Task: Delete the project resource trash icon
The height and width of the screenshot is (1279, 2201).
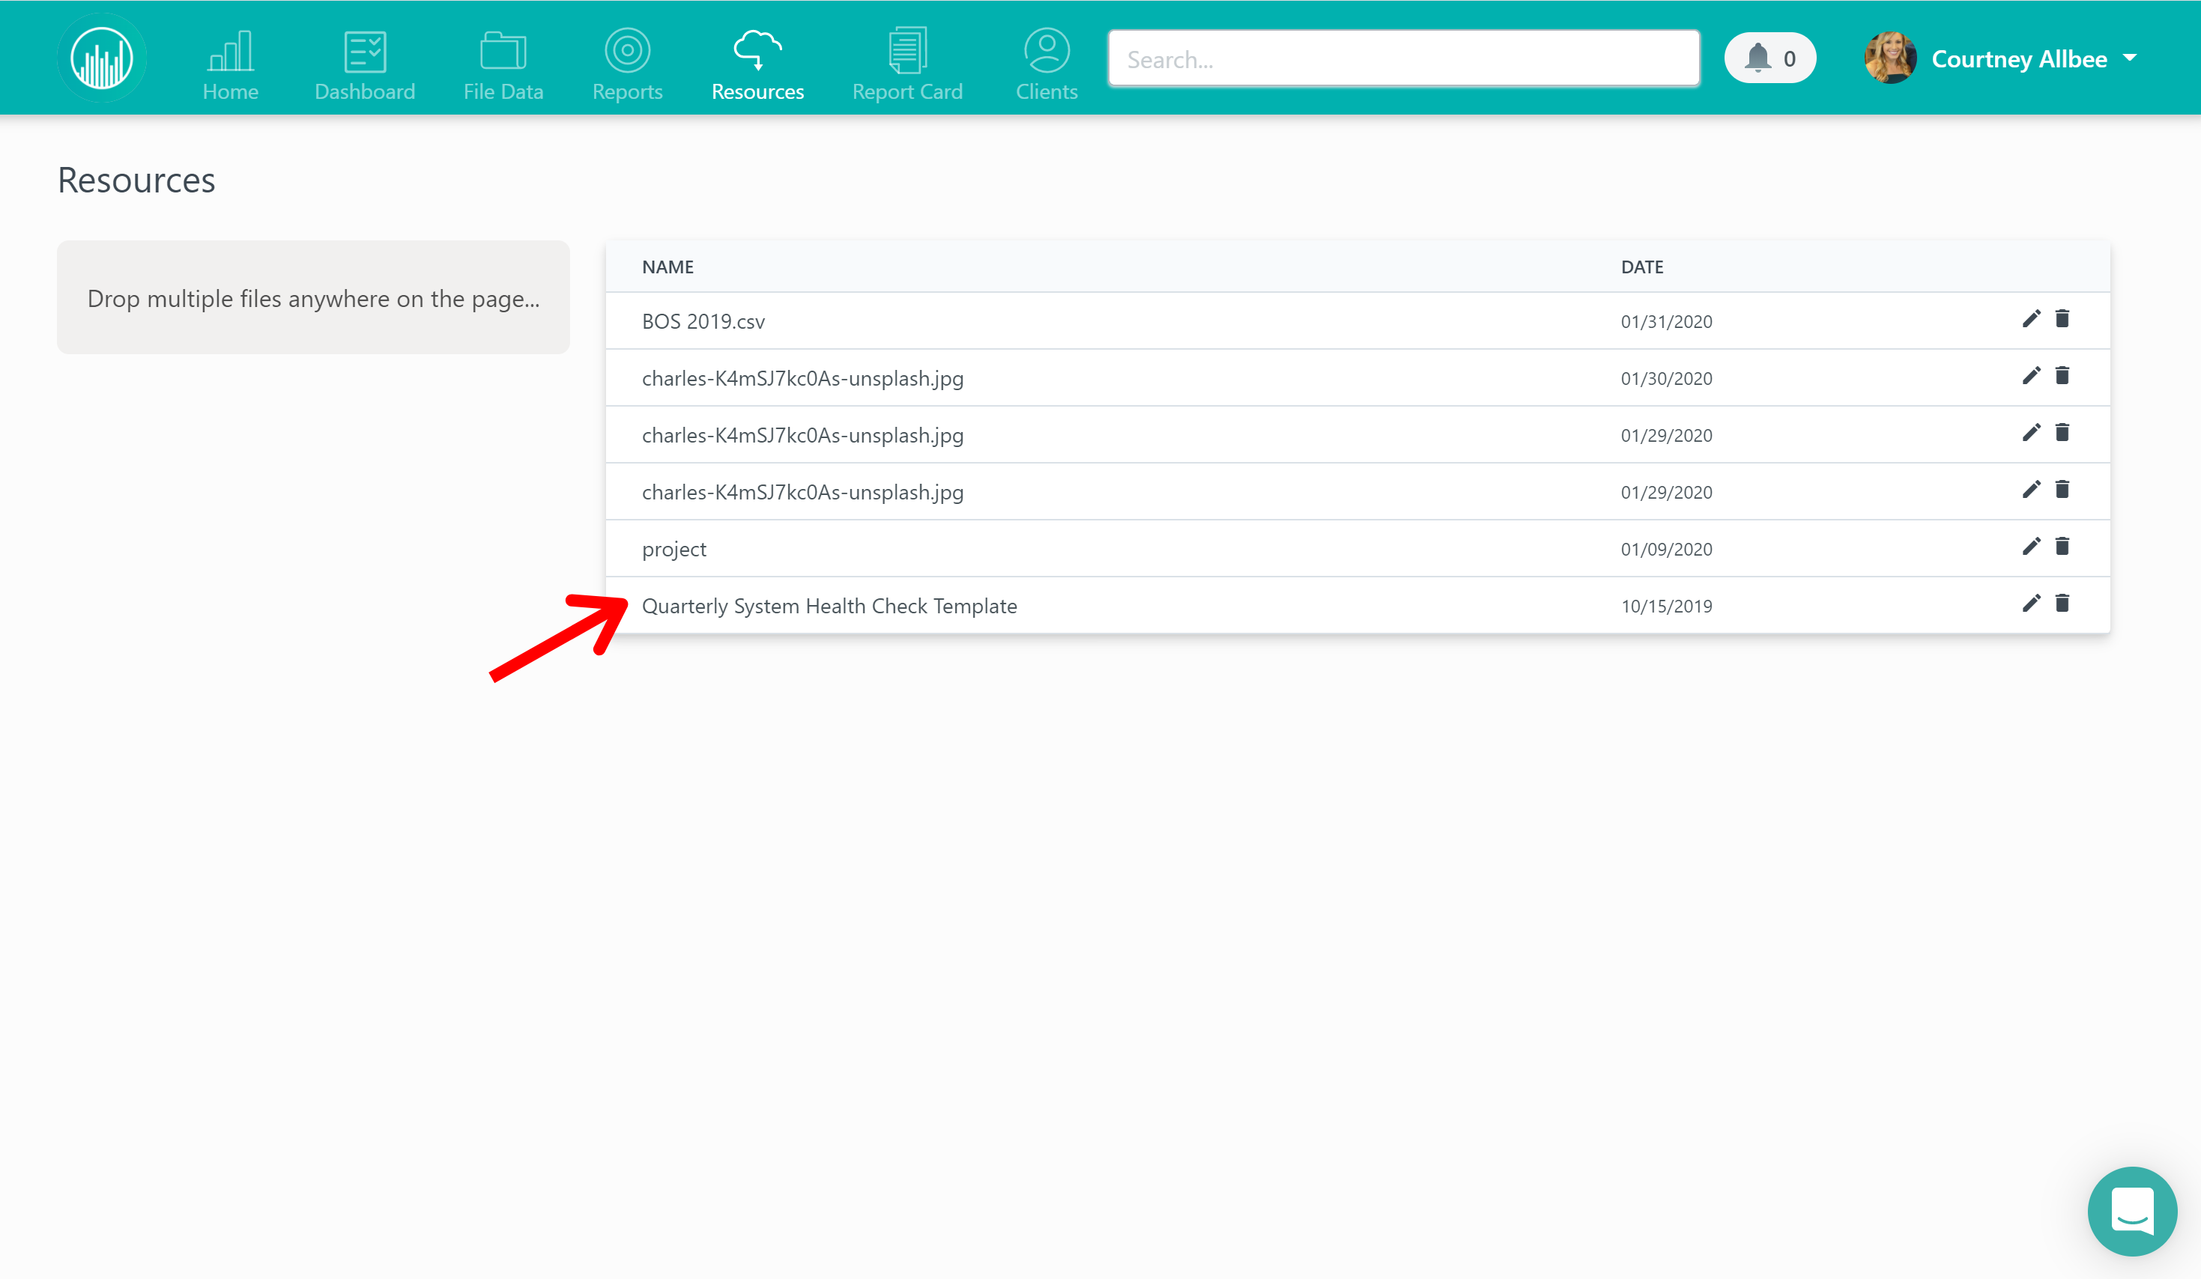Action: coord(2062,547)
